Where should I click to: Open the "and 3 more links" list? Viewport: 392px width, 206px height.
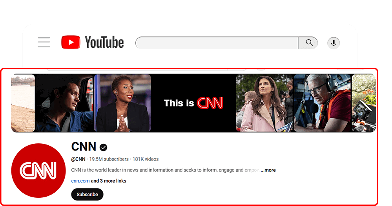109,181
